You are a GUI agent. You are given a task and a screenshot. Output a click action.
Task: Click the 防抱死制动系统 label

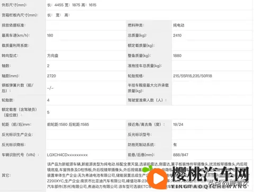pyautogui.click(x=141, y=145)
